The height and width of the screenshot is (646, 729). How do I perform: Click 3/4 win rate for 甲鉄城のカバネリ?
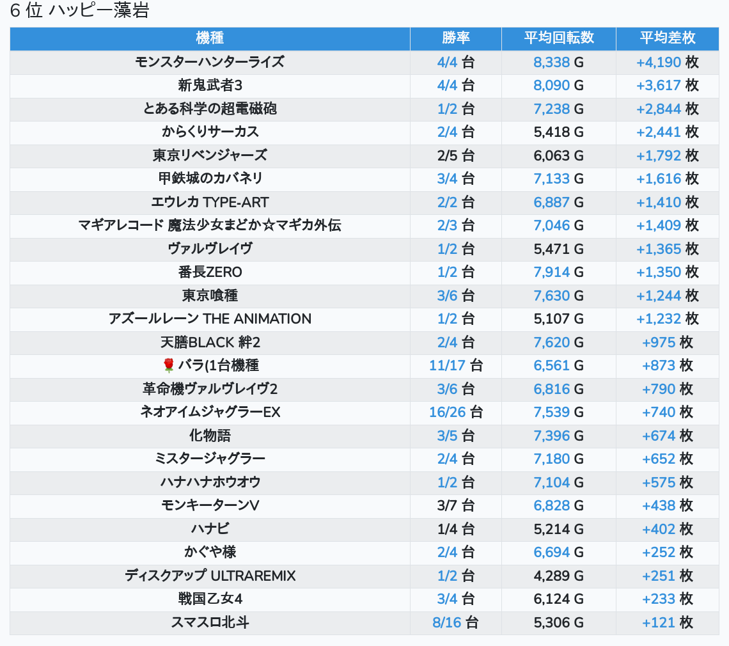coord(447,178)
